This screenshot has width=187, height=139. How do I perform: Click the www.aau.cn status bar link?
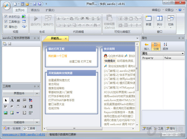pyautogui.click(x=24, y=134)
